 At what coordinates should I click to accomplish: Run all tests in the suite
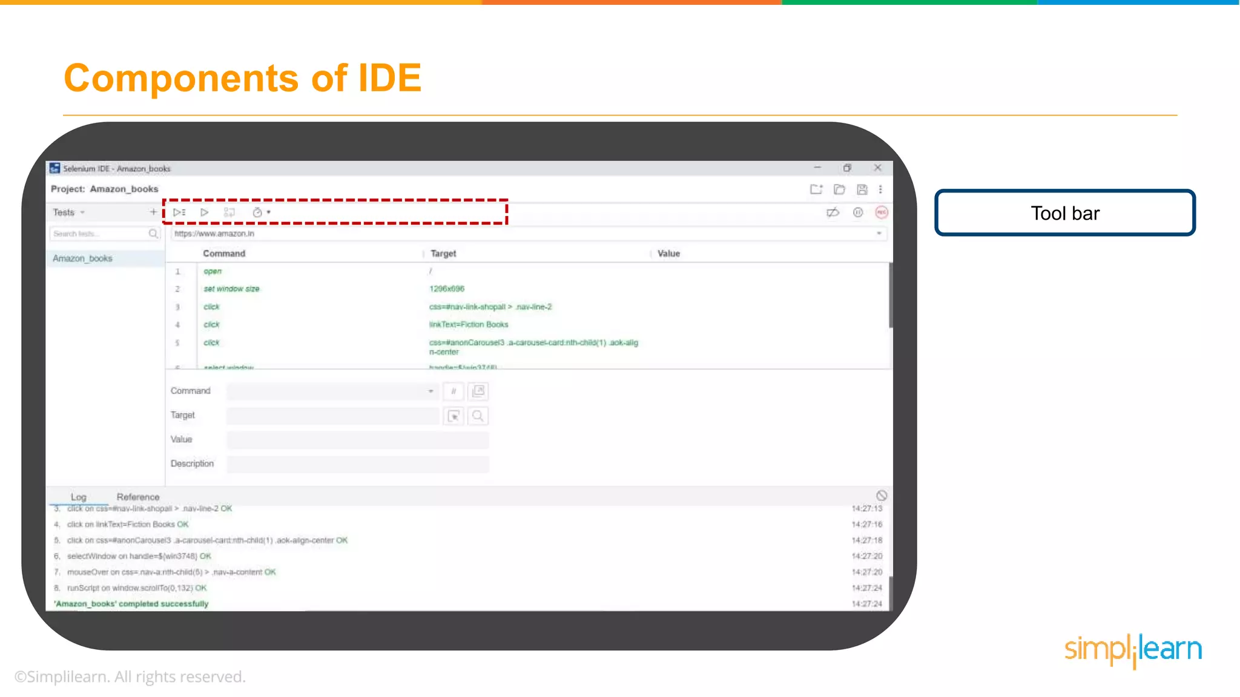click(x=179, y=212)
